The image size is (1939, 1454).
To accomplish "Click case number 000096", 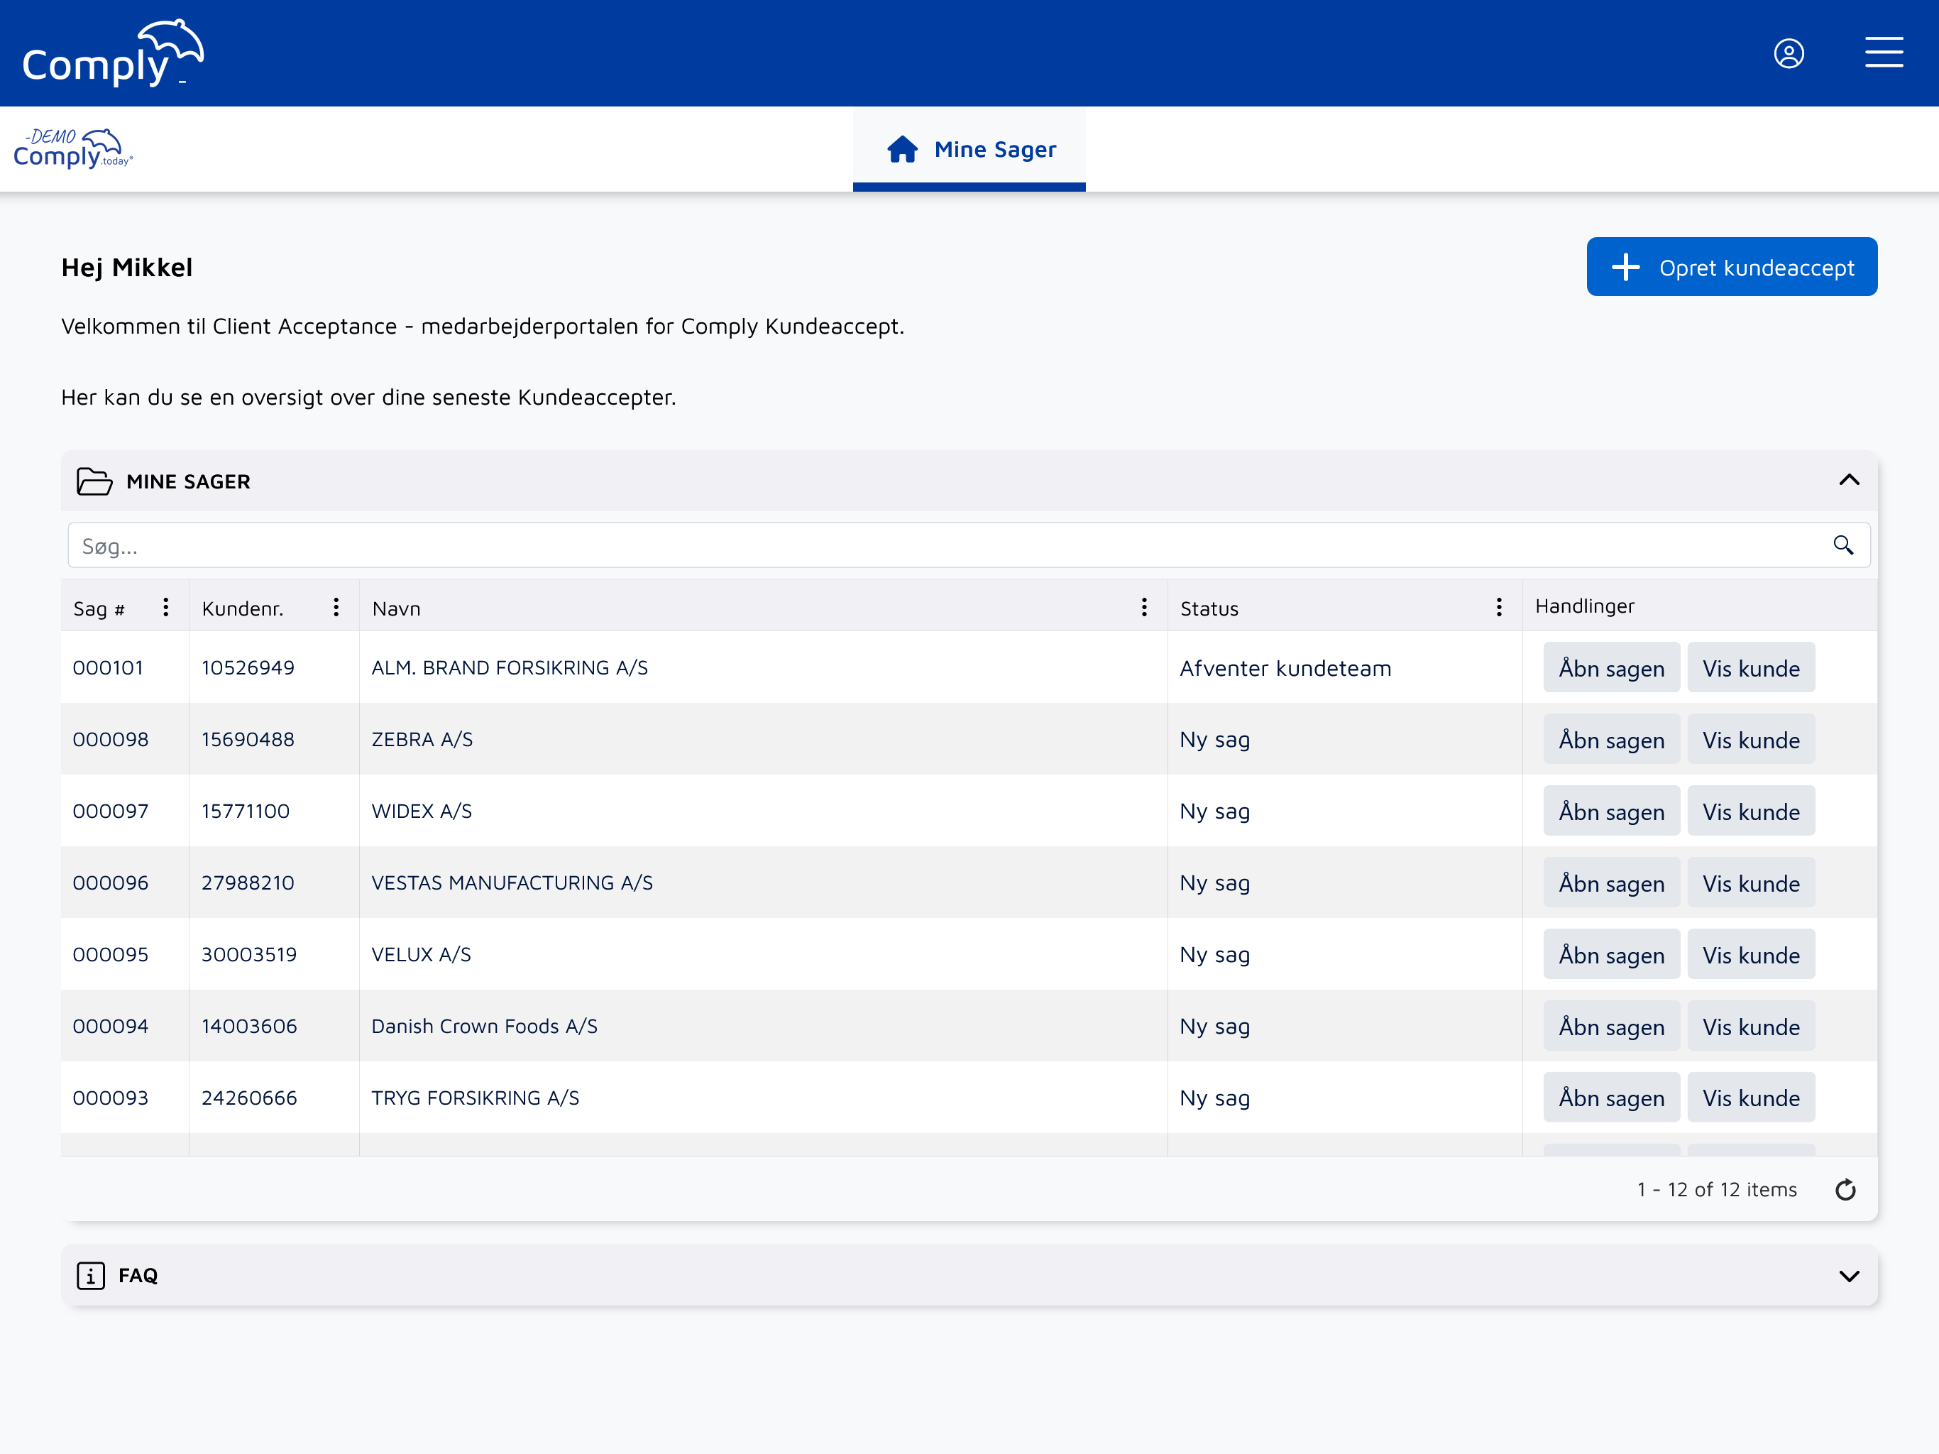I will click(x=111, y=883).
